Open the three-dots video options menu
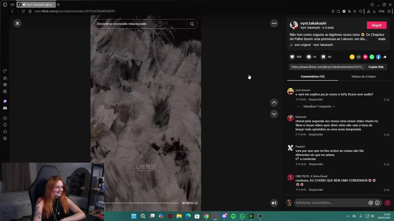Screen dimensions: 394x221 tap(274, 23)
